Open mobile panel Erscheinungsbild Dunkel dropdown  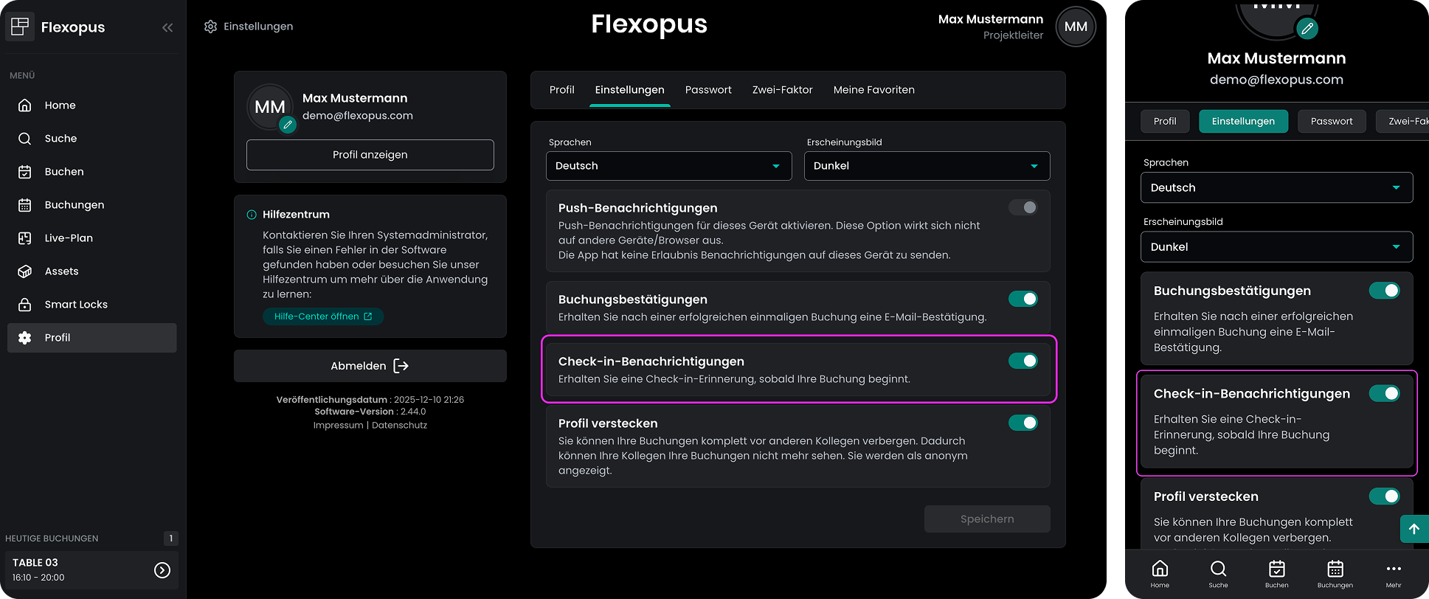coord(1276,247)
